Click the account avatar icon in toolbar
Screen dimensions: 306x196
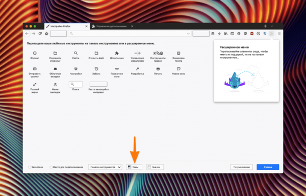(x=239, y=34)
